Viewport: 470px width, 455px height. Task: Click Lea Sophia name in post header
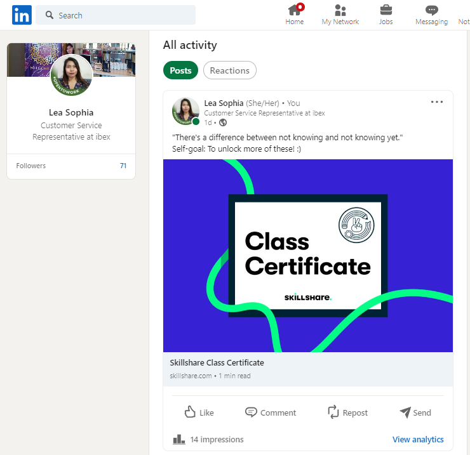pyautogui.click(x=224, y=103)
